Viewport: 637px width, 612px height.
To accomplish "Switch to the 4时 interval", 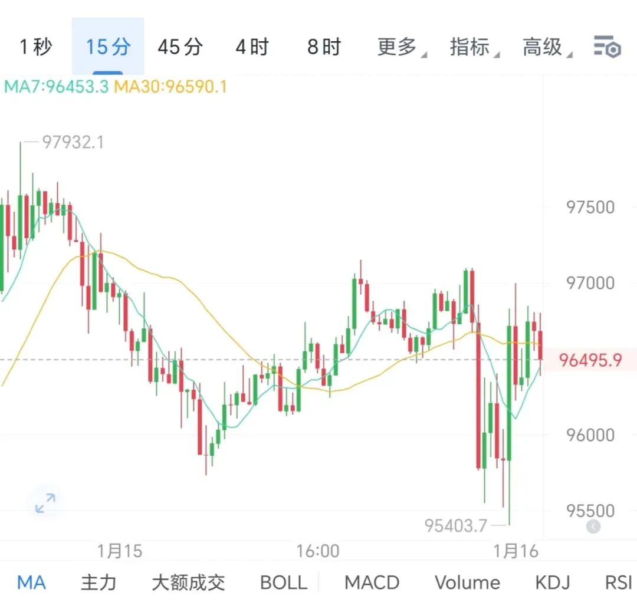I will tap(252, 47).
